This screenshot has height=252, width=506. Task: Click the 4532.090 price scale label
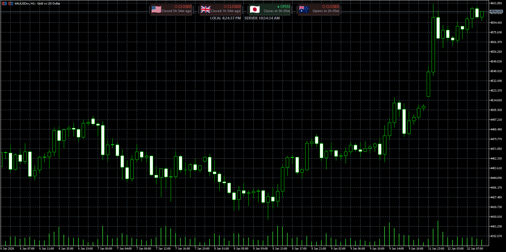(496, 81)
